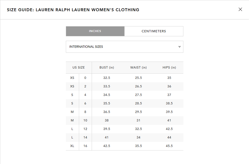Click the US SIZE column header
This screenshot has width=249, height=164.
pos(79,68)
